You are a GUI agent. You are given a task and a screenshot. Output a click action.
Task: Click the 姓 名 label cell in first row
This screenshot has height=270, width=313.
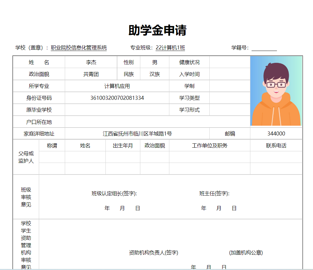pyautogui.click(x=39, y=62)
